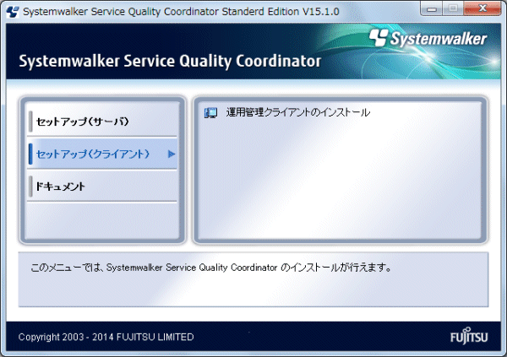Click the Systemwalker Service Quality Coordinator banner title
Image resolution: width=507 pixels, height=357 pixels.
(170, 61)
